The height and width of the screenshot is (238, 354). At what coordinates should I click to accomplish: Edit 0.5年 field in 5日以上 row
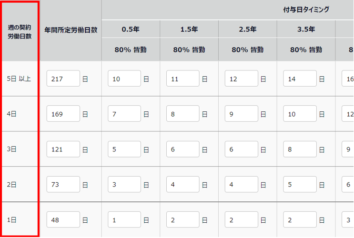[x=124, y=79]
